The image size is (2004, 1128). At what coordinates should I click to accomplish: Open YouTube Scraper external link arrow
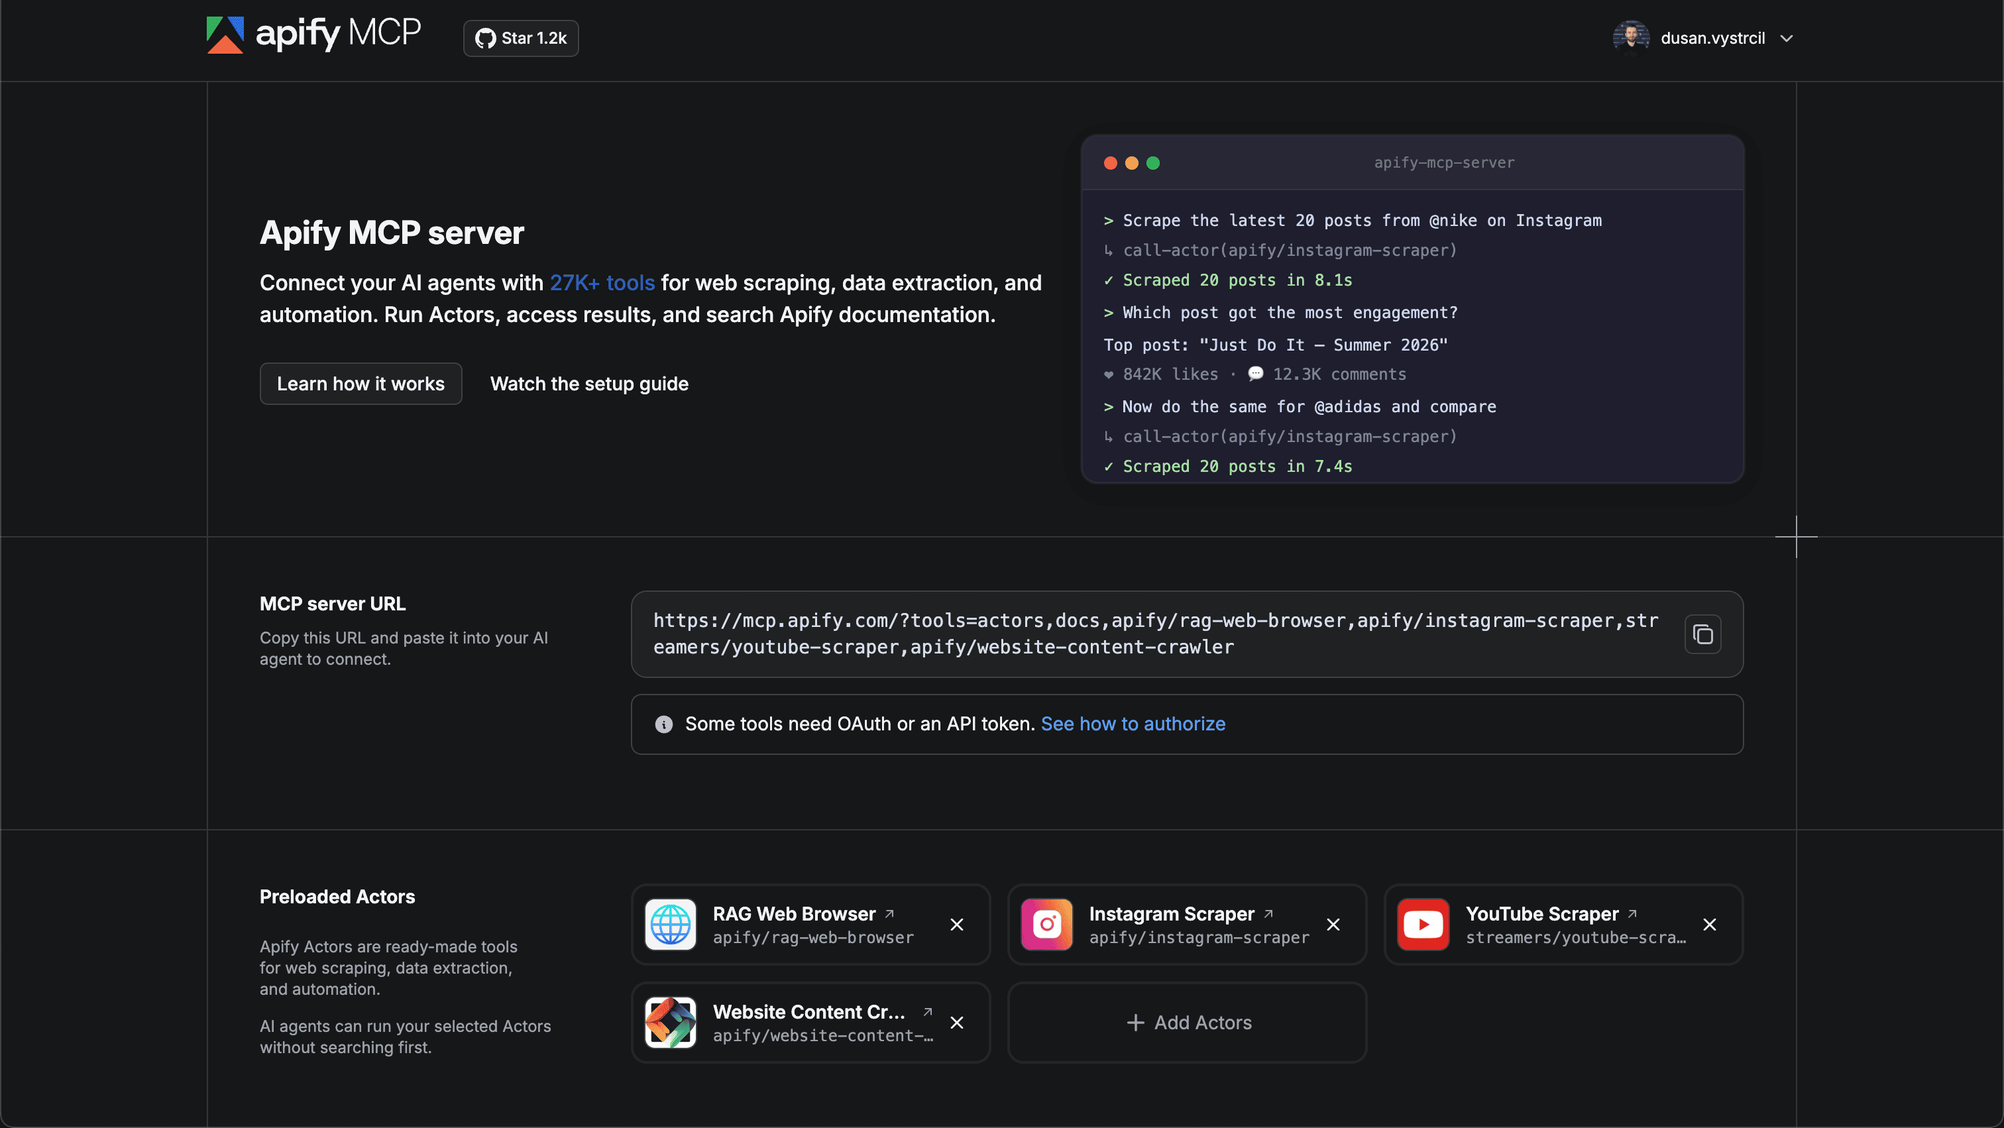pyautogui.click(x=1633, y=913)
